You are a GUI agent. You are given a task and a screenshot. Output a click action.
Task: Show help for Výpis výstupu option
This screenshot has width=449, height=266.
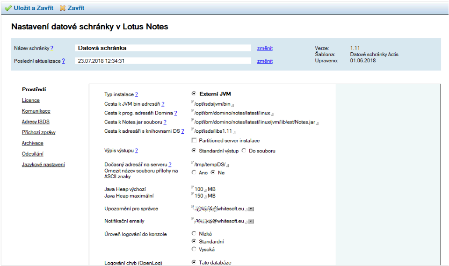[137, 151]
